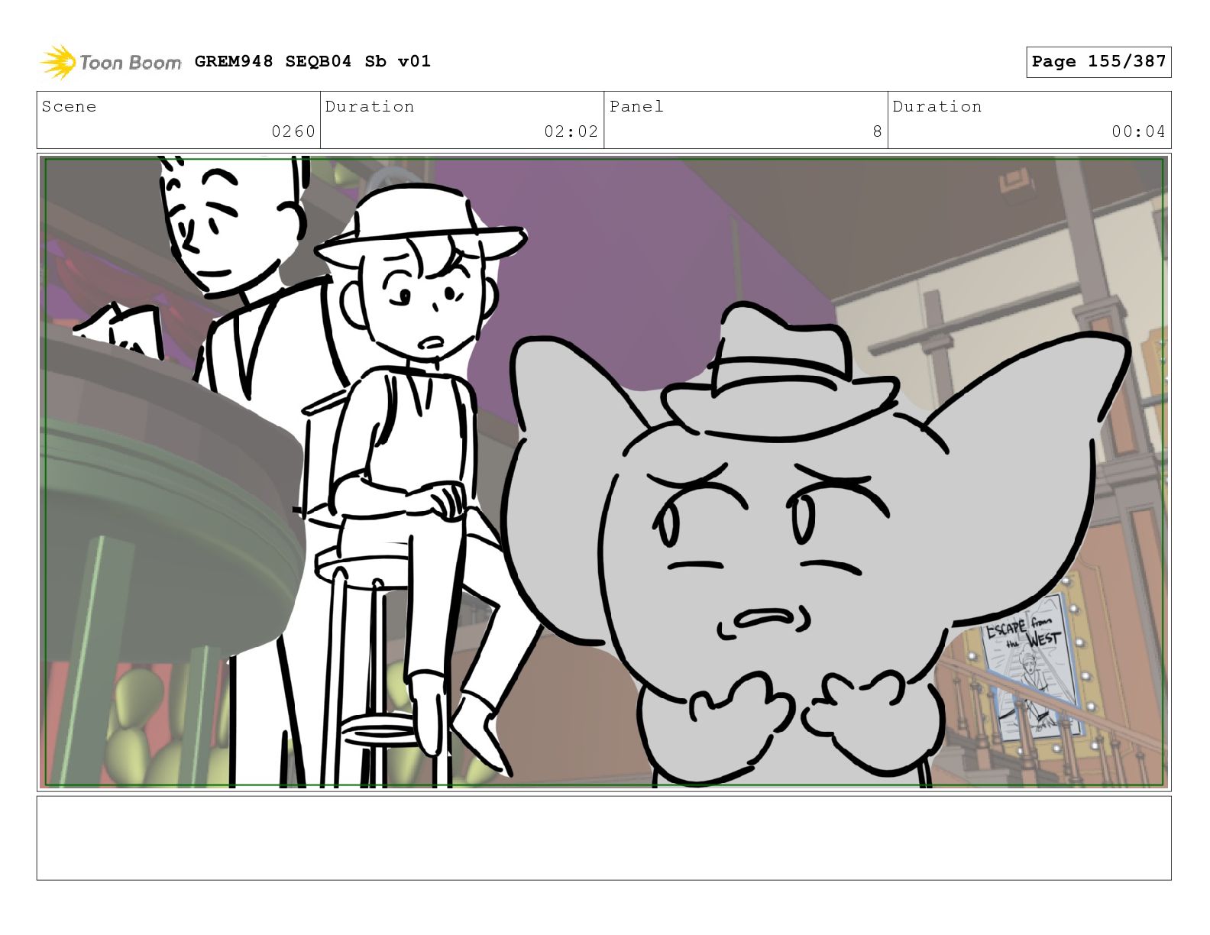
Task: Click the Duration label beside the Panel cell
Action: click(937, 106)
